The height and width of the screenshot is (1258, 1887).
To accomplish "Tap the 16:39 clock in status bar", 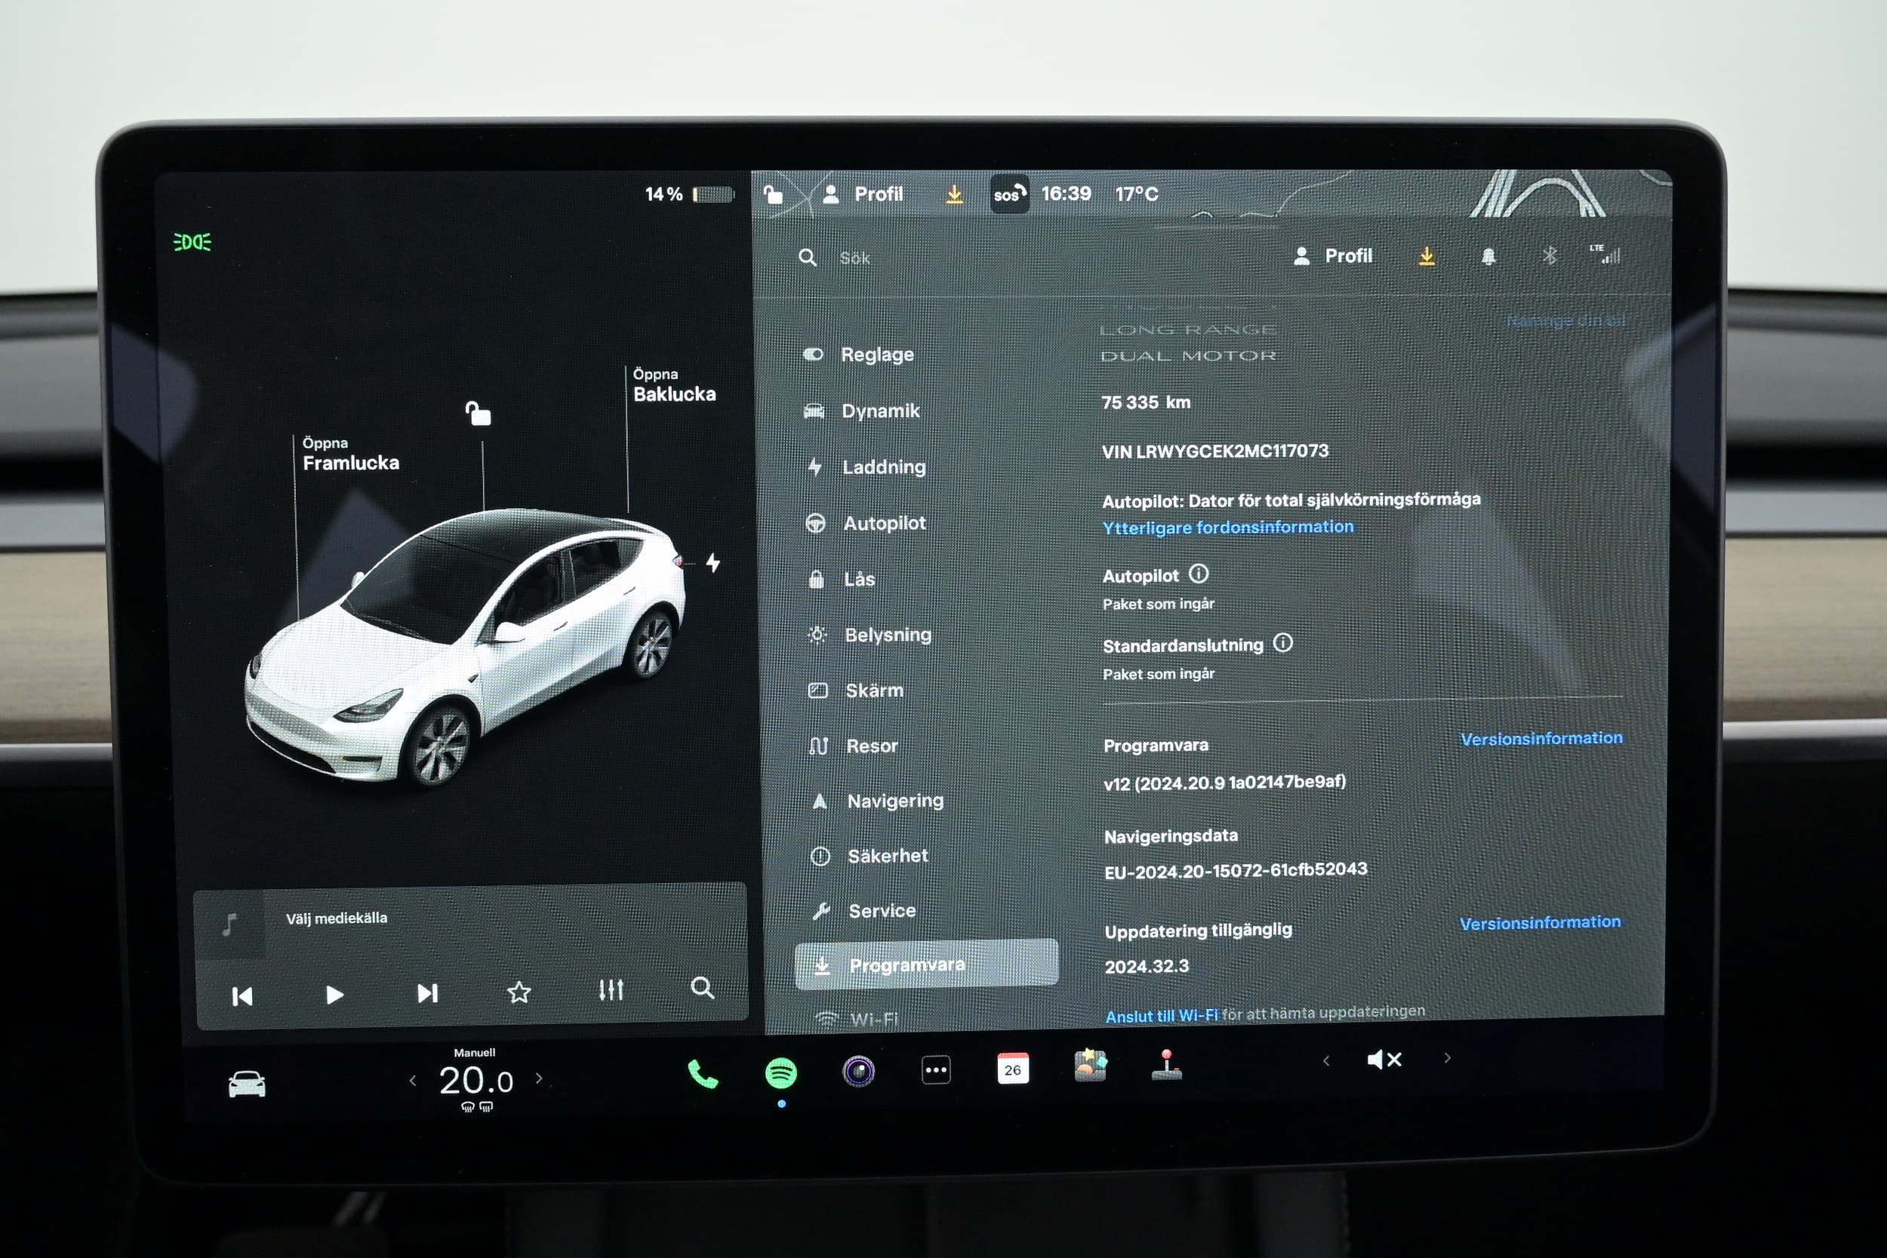I will point(1067,193).
